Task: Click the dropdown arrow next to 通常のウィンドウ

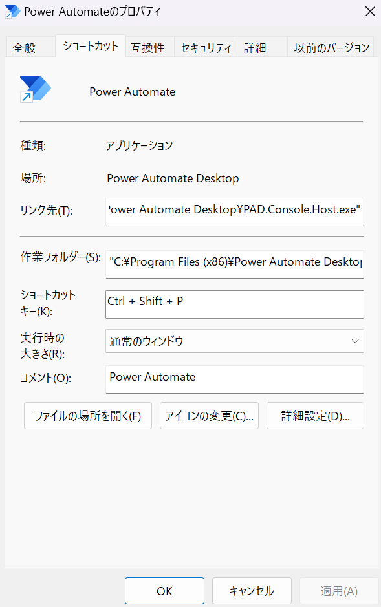Action: pos(354,341)
